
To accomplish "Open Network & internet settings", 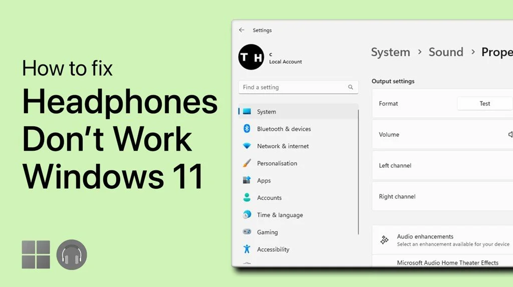I will click(298, 146).
